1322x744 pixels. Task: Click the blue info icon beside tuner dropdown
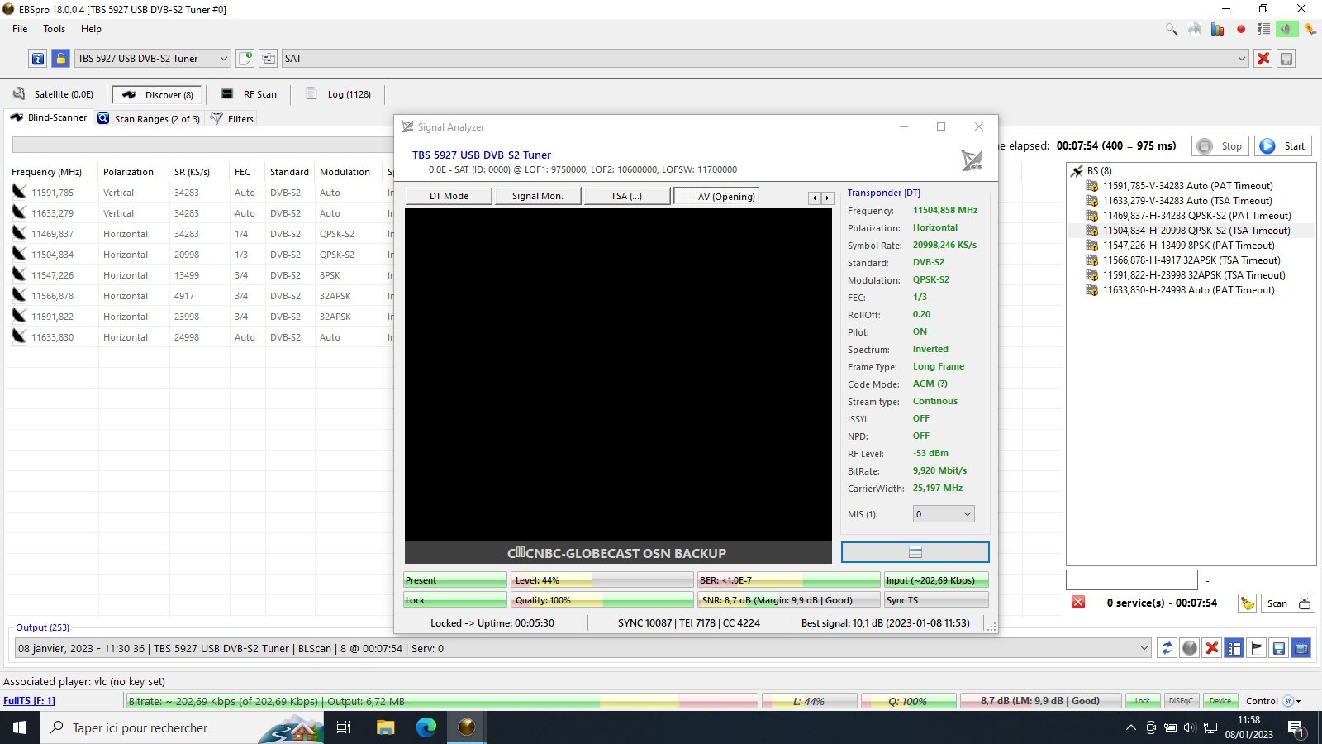(38, 59)
